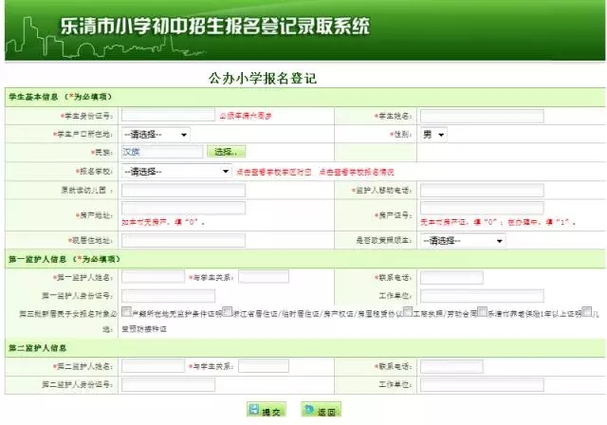Focus the 监护人移动电话 input field

[x=482, y=190]
